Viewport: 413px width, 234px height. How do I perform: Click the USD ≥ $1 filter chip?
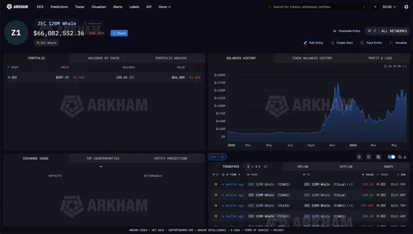[x=217, y=157]
